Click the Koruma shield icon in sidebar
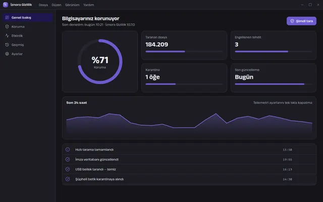The image size is (323, 202). (7, 27)
